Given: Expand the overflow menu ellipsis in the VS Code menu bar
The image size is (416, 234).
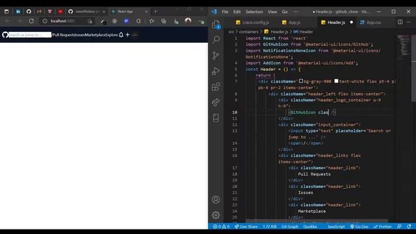Looking at the screenshot, I should pos(296,12).
